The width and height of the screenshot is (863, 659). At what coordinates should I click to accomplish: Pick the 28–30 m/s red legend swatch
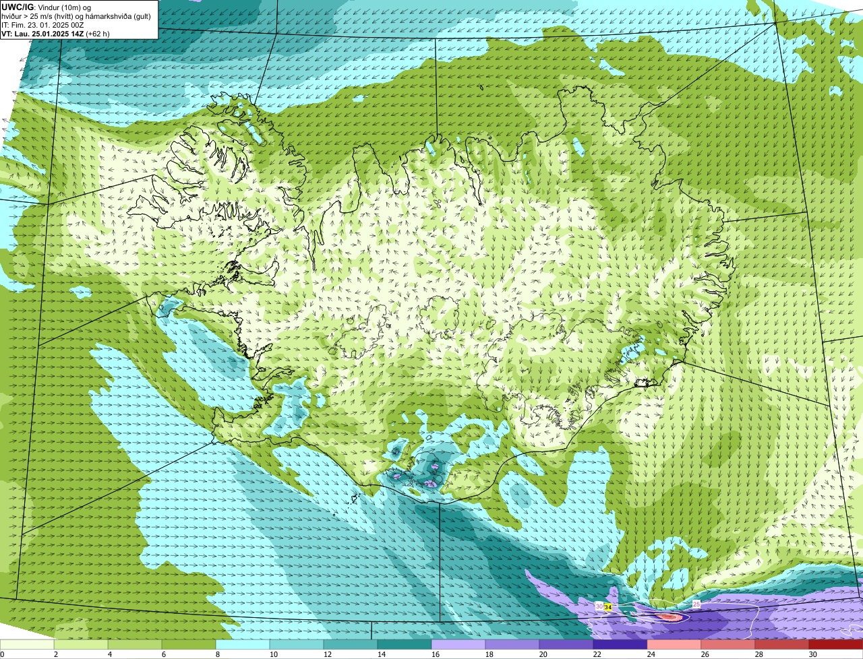[782, 645]
